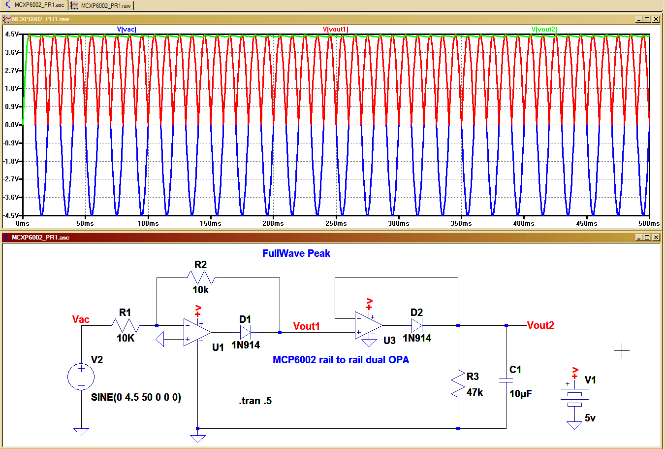
Task: Click the ground symbol at U1 non-inverting input
Action: [160, 339]
